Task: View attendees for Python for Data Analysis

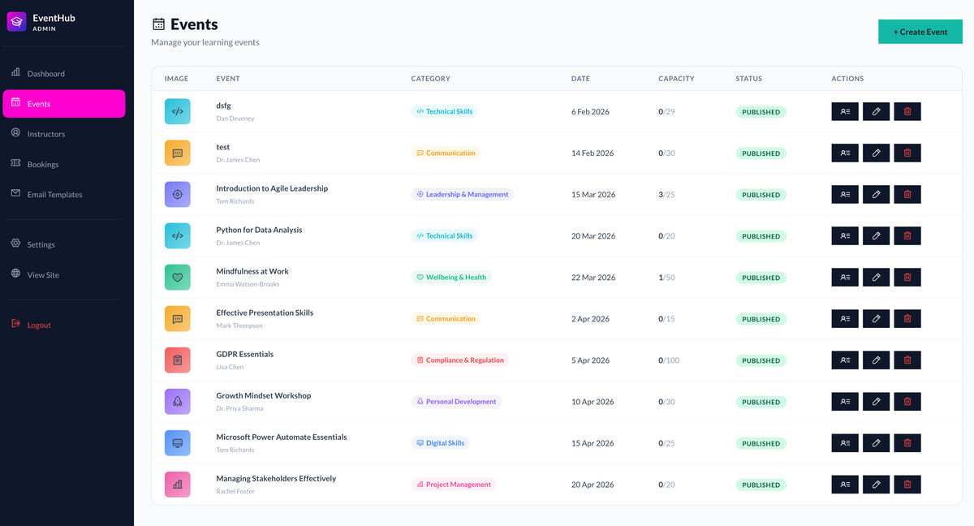Action: pyautogui.click(x=845, y=235)
